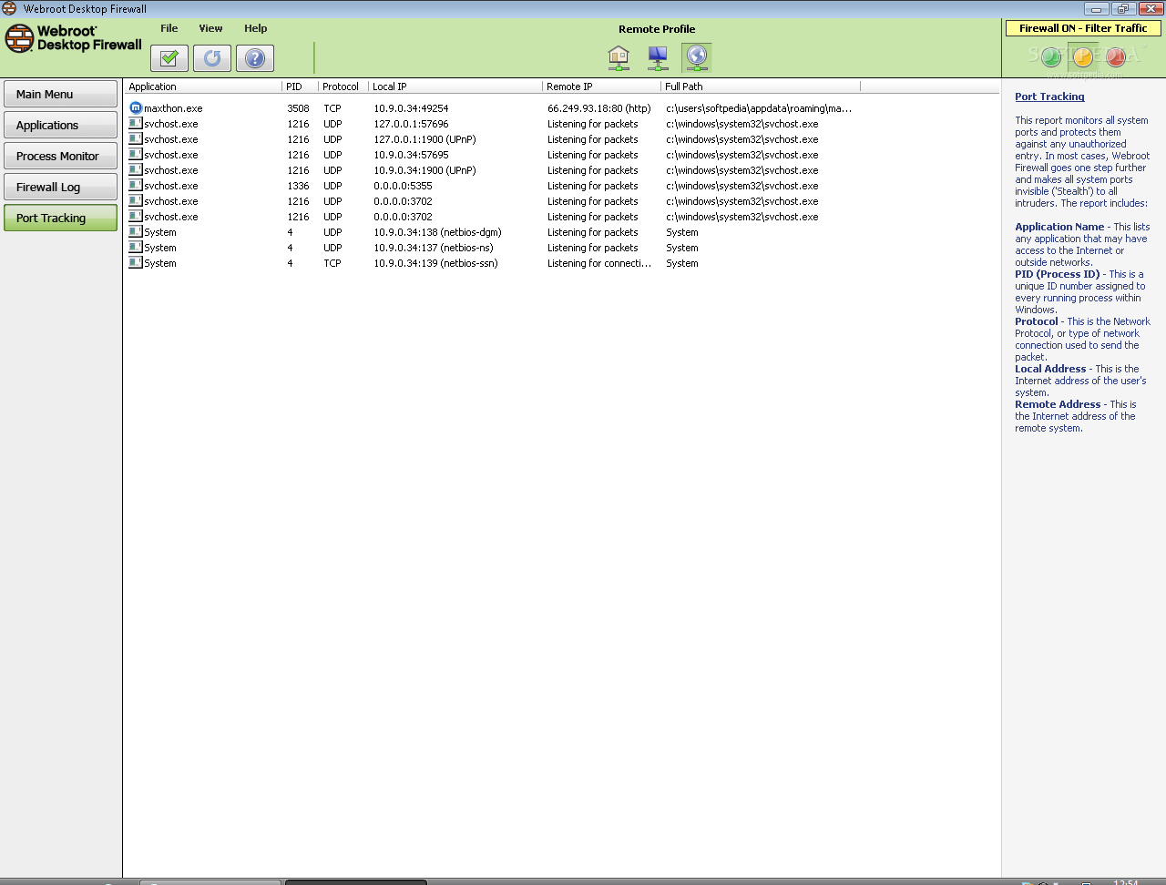Select the globe remote profile icon
Screen dimensions: 1166x885
(x=697, y=57)
